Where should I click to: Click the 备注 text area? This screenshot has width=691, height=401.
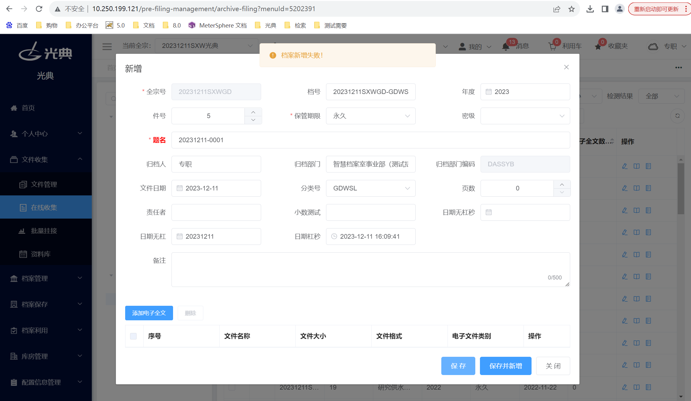[x=371, y=270]
